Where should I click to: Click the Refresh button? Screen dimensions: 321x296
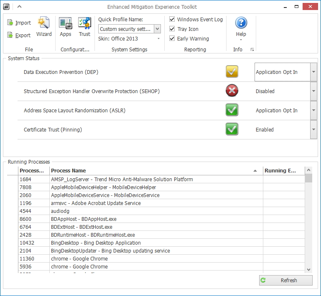(x=286, y=280)
